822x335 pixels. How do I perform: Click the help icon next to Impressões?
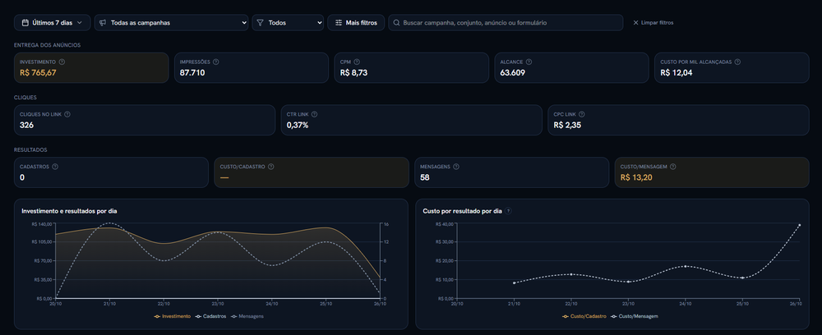pos(216,62)
